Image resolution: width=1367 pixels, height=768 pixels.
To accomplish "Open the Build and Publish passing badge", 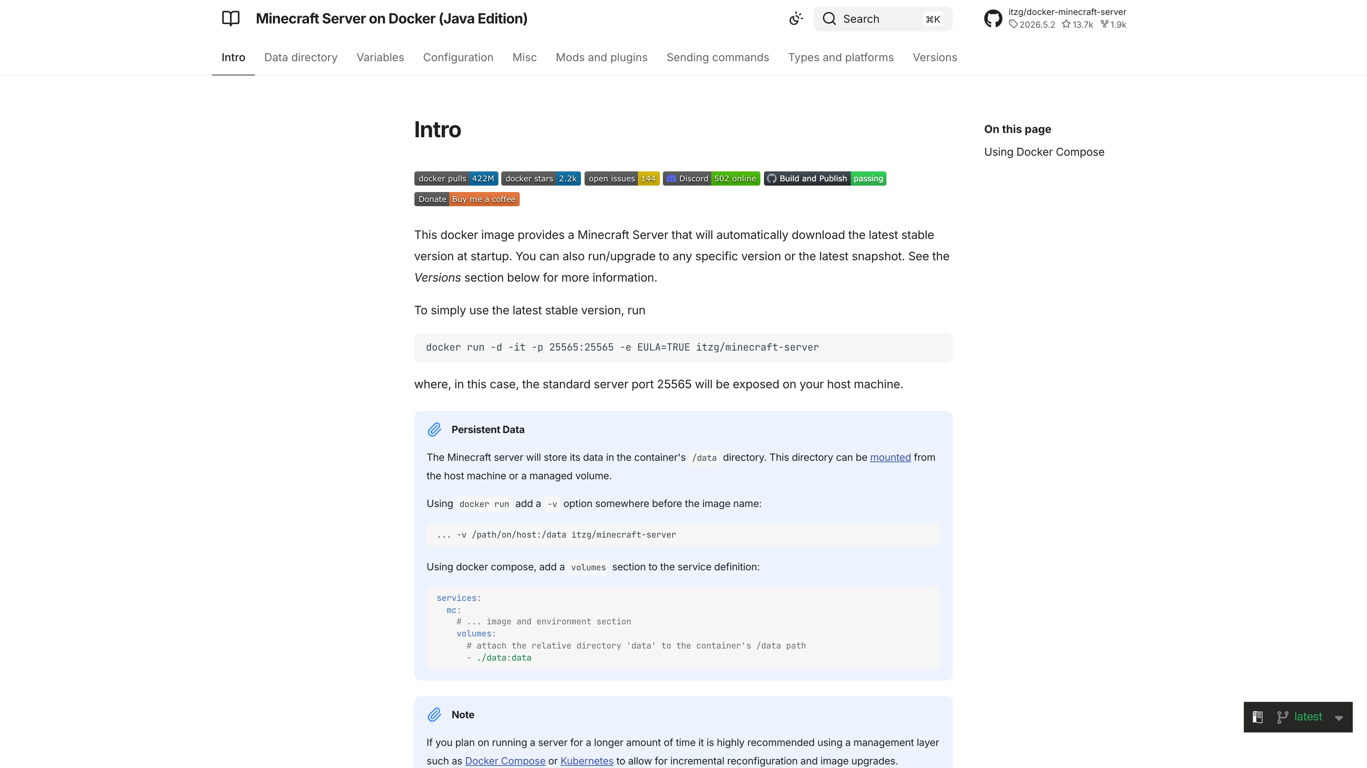I will [825, 178].
